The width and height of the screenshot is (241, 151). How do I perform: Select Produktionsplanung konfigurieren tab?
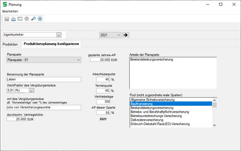pyautogui.click(x=51, y=44)
